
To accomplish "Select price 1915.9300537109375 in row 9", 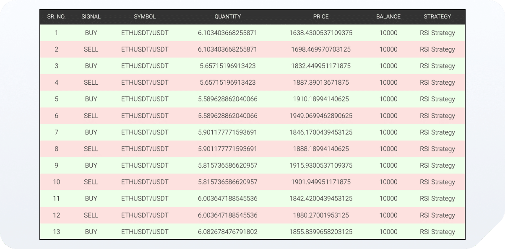I will click(321, 166).
